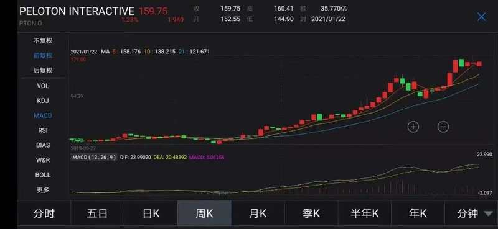Viewport: 498px width, 229px height.
Task: Switch to the 周K tab
Action: (204, 214)
